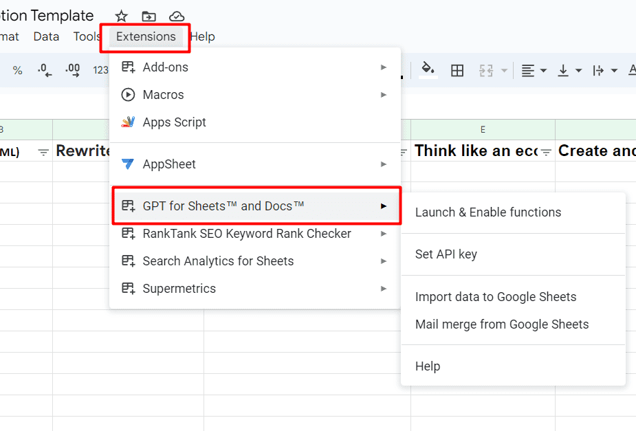Choose Set API key

coord(513,254)
